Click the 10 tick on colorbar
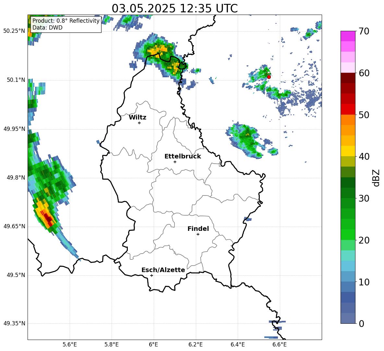Screen dimensions: 384x351 364,282
